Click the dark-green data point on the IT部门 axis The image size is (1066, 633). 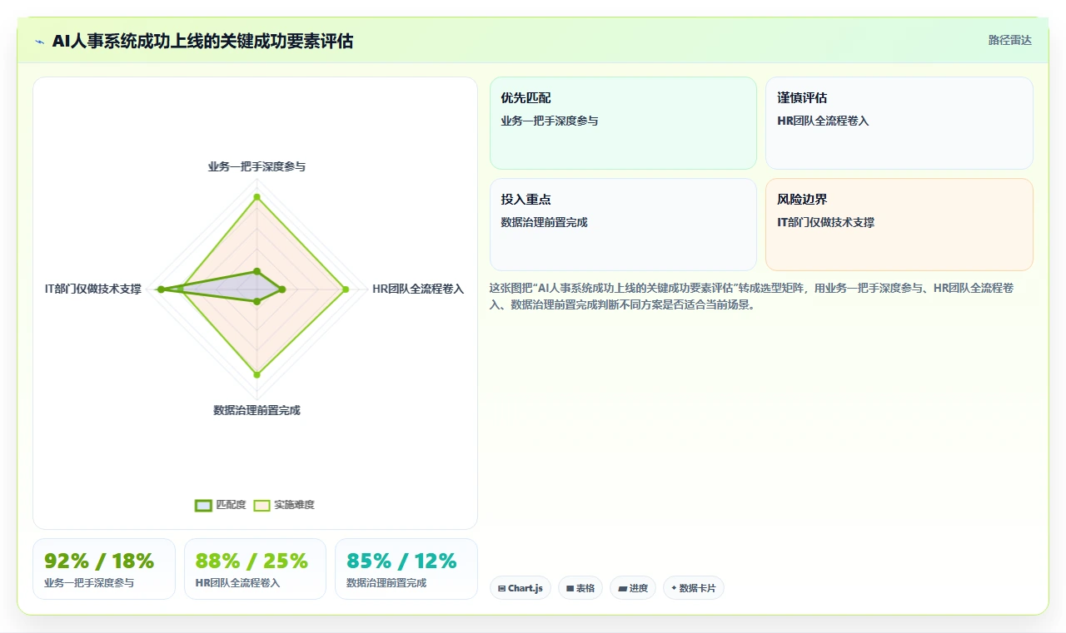tap(162, 289)
